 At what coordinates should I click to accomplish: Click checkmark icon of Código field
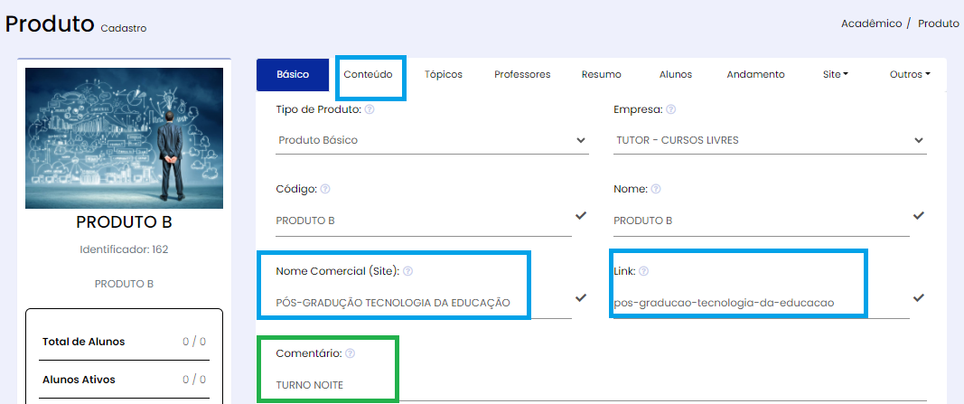click(581, 216)
